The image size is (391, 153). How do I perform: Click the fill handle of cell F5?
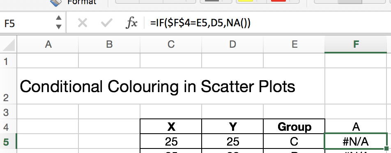click(386, 149)
